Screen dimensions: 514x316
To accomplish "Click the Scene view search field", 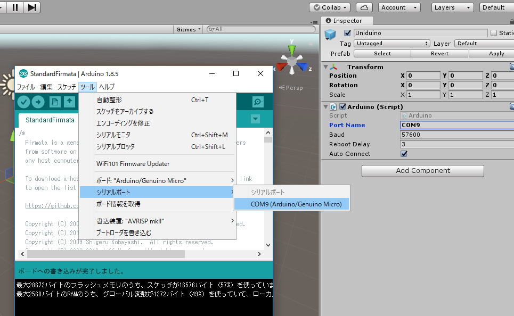I will (x=262, y=29).
